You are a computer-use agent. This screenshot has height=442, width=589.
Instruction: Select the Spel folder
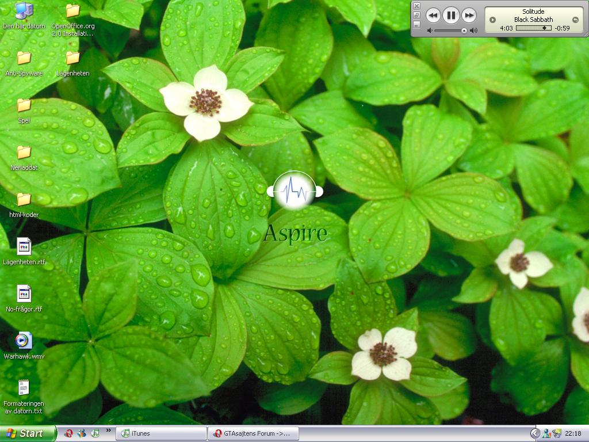click(24, 111)
